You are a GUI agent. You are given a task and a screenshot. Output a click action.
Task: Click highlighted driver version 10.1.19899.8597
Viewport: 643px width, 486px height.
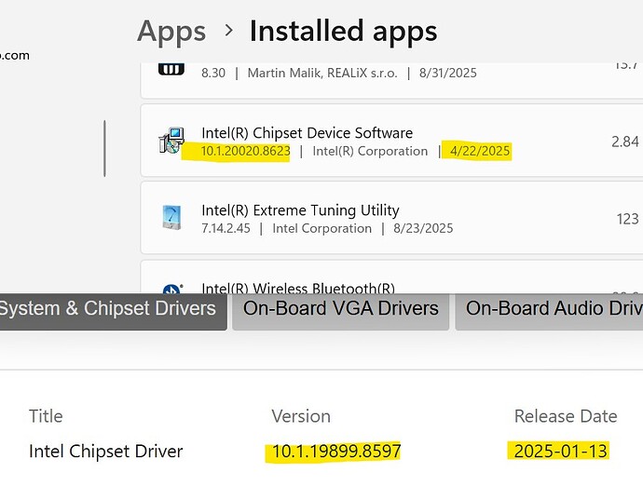335,452
